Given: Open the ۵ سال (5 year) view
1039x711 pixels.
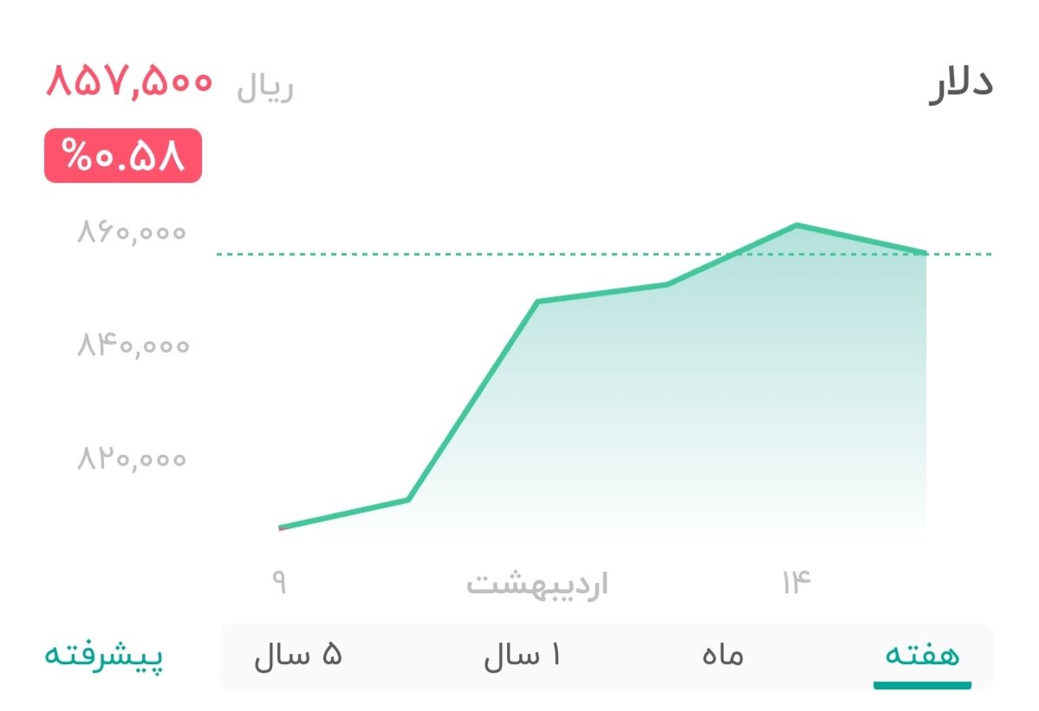Looking at the screenshot, I should click(298, 656).
